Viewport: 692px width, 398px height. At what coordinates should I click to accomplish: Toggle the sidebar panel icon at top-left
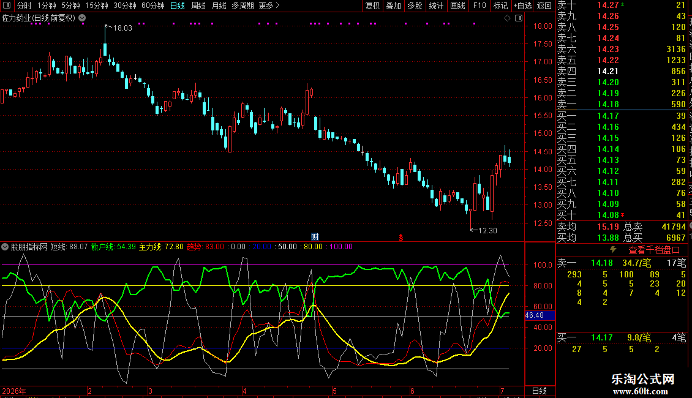(7, 6)
